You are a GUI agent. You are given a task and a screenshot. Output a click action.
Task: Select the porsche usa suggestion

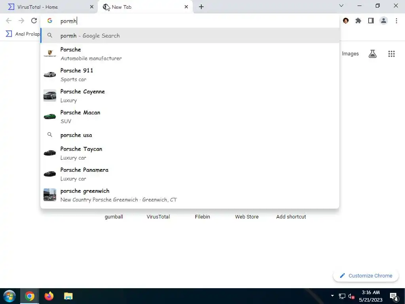190,135
